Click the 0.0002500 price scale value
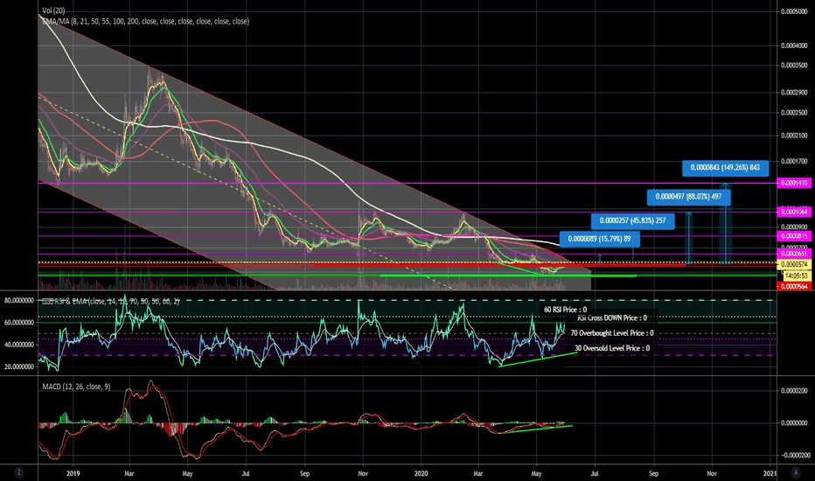The width and height of the screenshot is (815, 481). (794, 113)
